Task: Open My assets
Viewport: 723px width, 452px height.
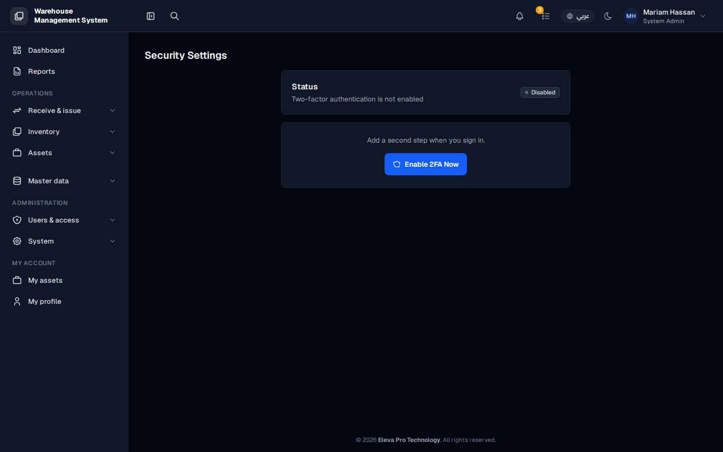Action: (x=64, y=280)
